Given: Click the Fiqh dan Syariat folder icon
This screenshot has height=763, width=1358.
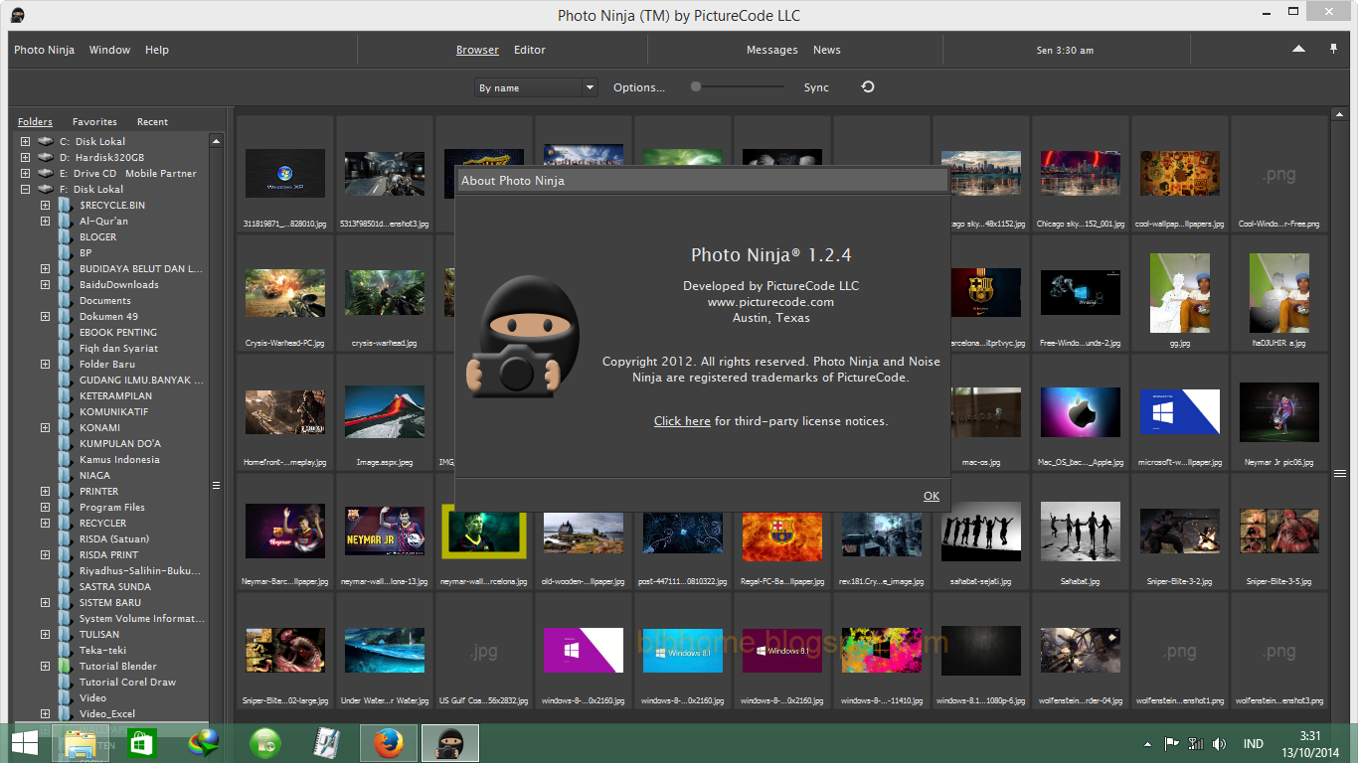Looking at the screenshot, I should tap(66, 348).
